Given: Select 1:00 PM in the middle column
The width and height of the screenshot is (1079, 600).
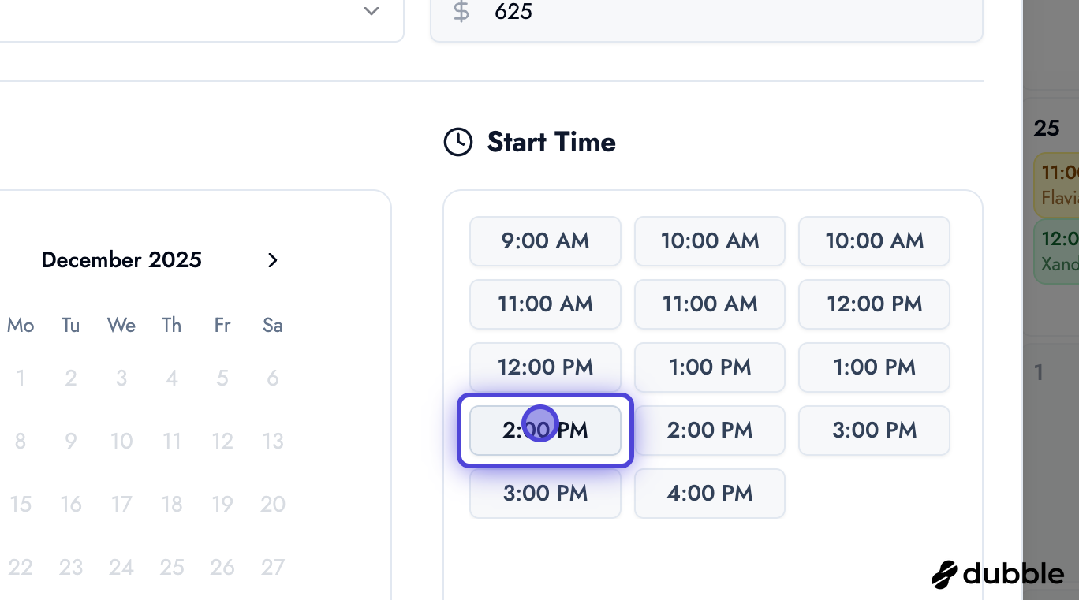Looking at the screenshot, I should (709, 367).
